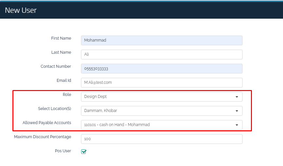This screenshot has height=166, width=283.
Task: Click the Maximum Discount Percentage label
Action: coord(43,137)
